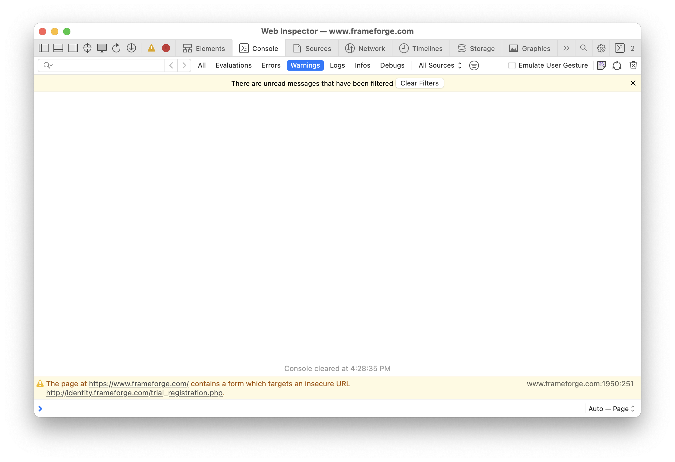Expand the hidden tabs overflow chevron
The width and height of the screenshot is (675, 462).
click(566, 48)
